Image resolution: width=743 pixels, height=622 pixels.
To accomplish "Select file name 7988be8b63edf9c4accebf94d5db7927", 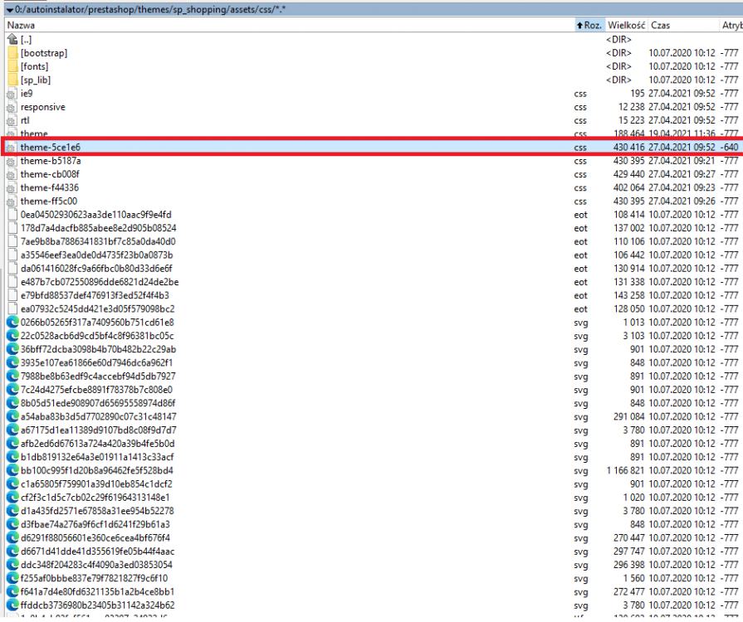I will 98,377.
